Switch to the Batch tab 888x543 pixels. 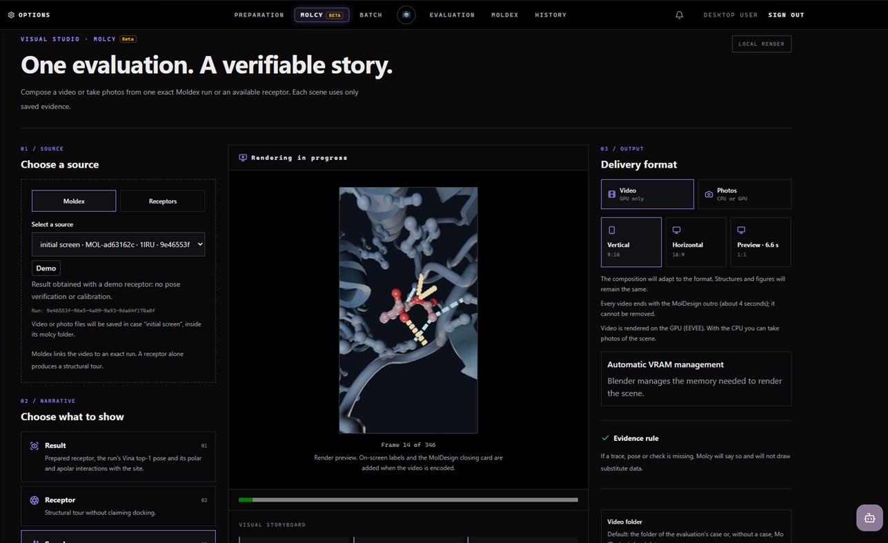click(371, 14)
